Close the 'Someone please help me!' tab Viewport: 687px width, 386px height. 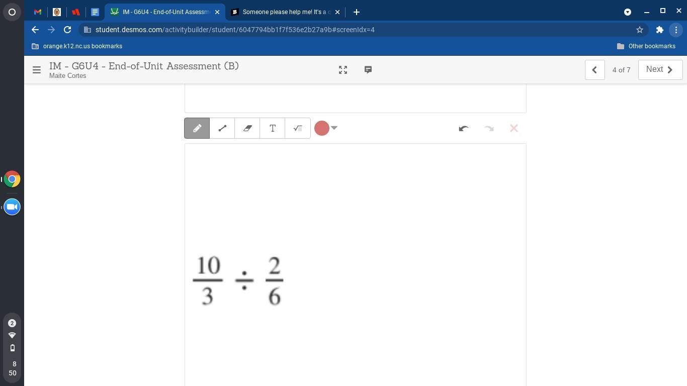pos(337,12)
